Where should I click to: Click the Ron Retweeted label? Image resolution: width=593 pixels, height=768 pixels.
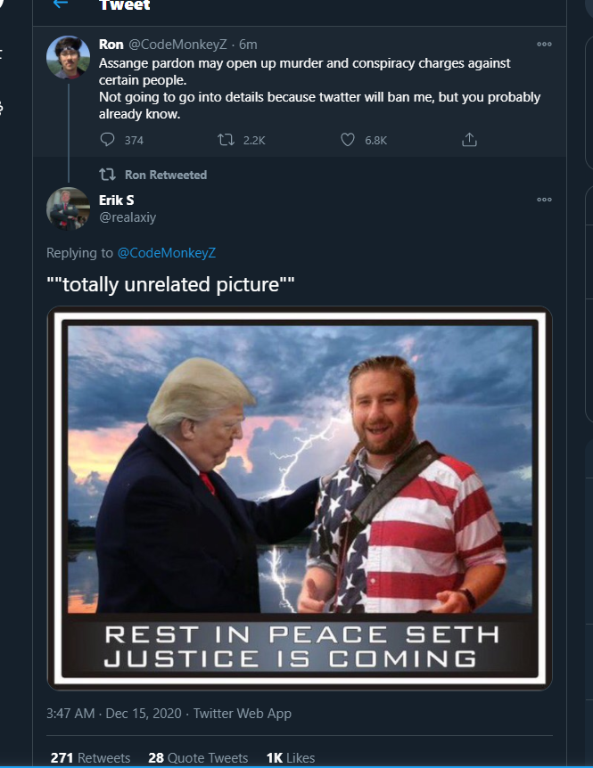click(166, 175)
